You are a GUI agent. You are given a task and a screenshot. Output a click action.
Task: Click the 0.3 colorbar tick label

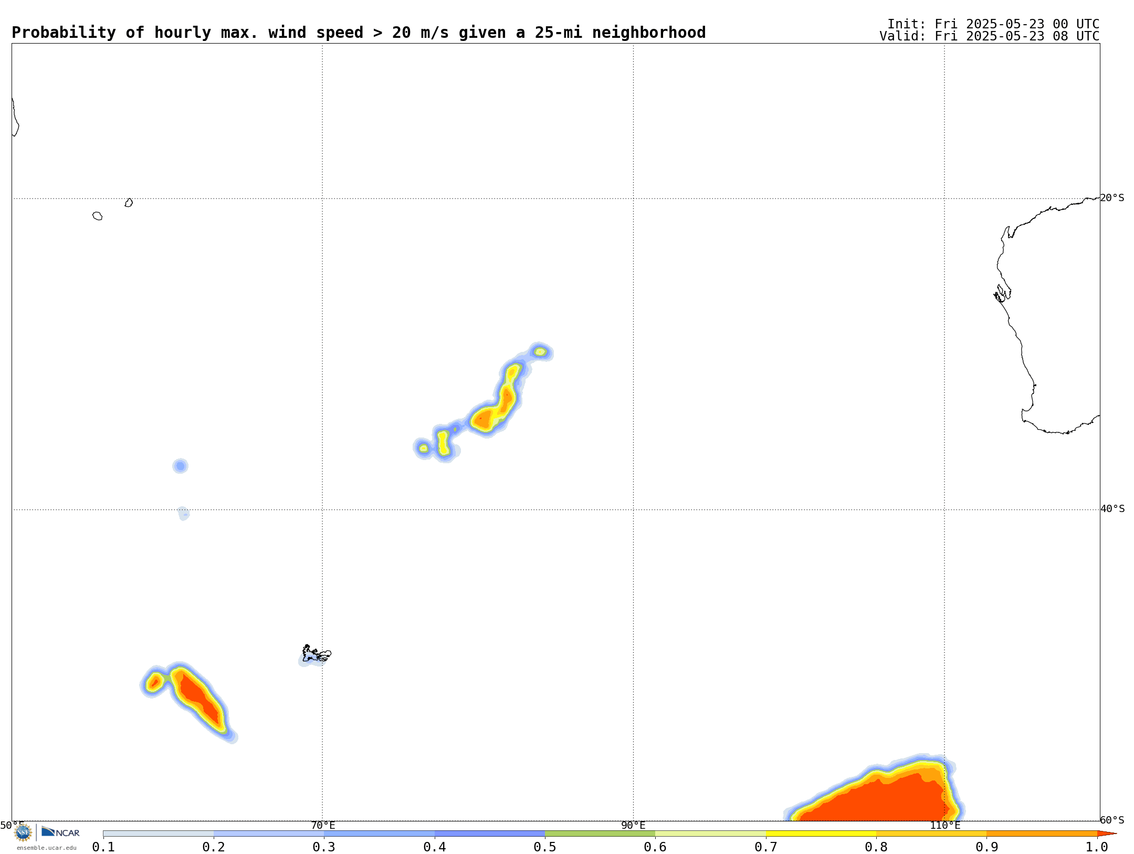pyautogui.click(x=324, y=847)
